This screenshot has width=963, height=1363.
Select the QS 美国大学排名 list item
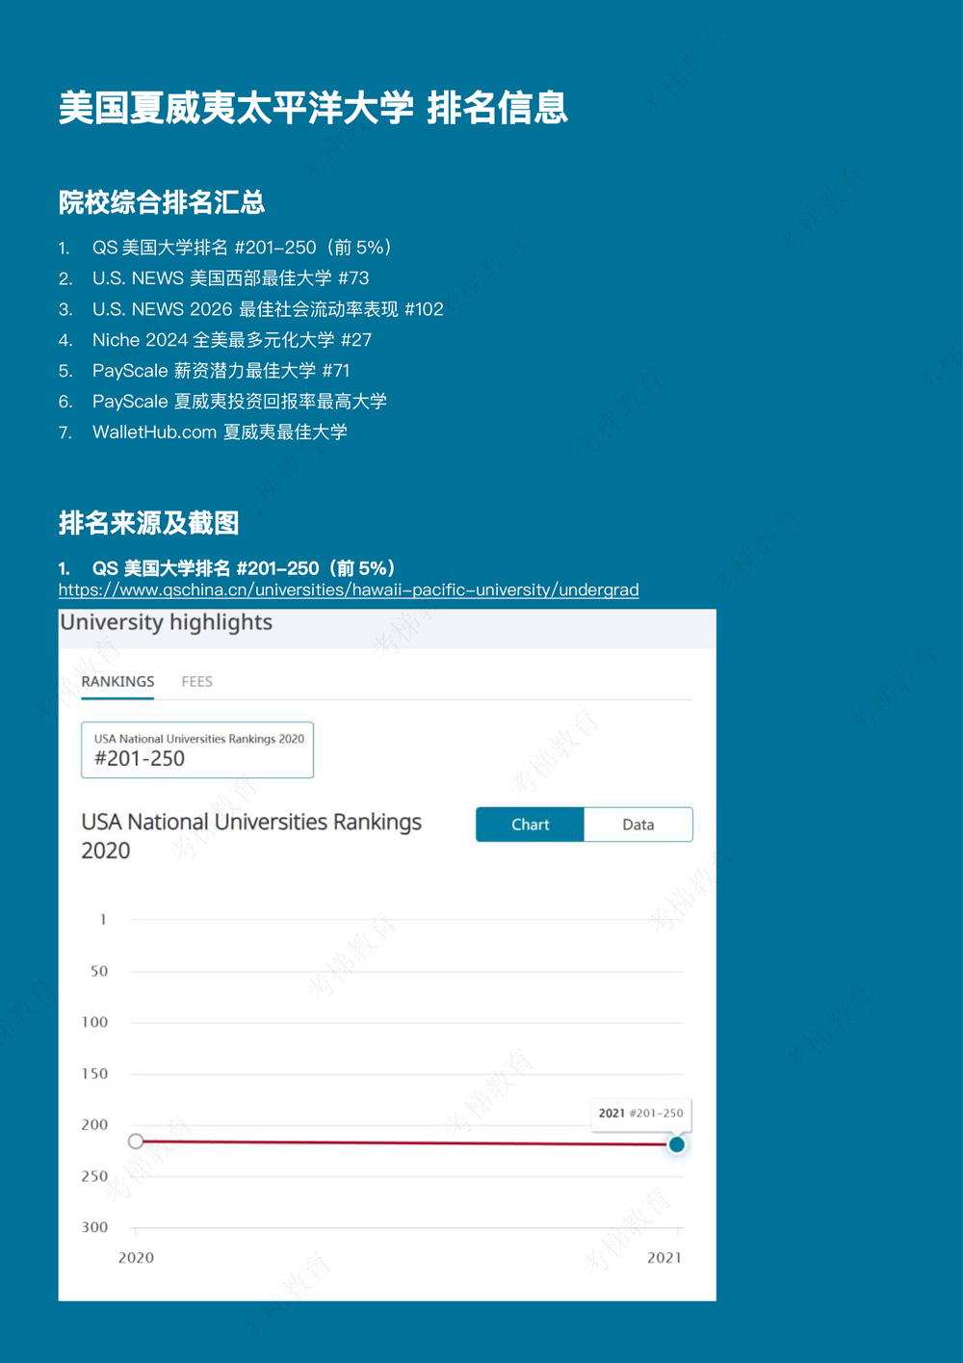point(241,248)
